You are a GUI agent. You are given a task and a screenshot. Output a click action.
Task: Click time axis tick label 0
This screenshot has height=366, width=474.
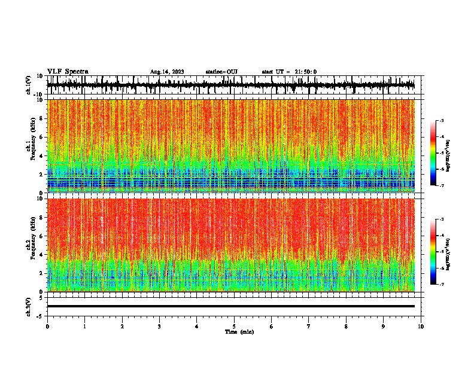pyautogui.click(x=47, y=327)
